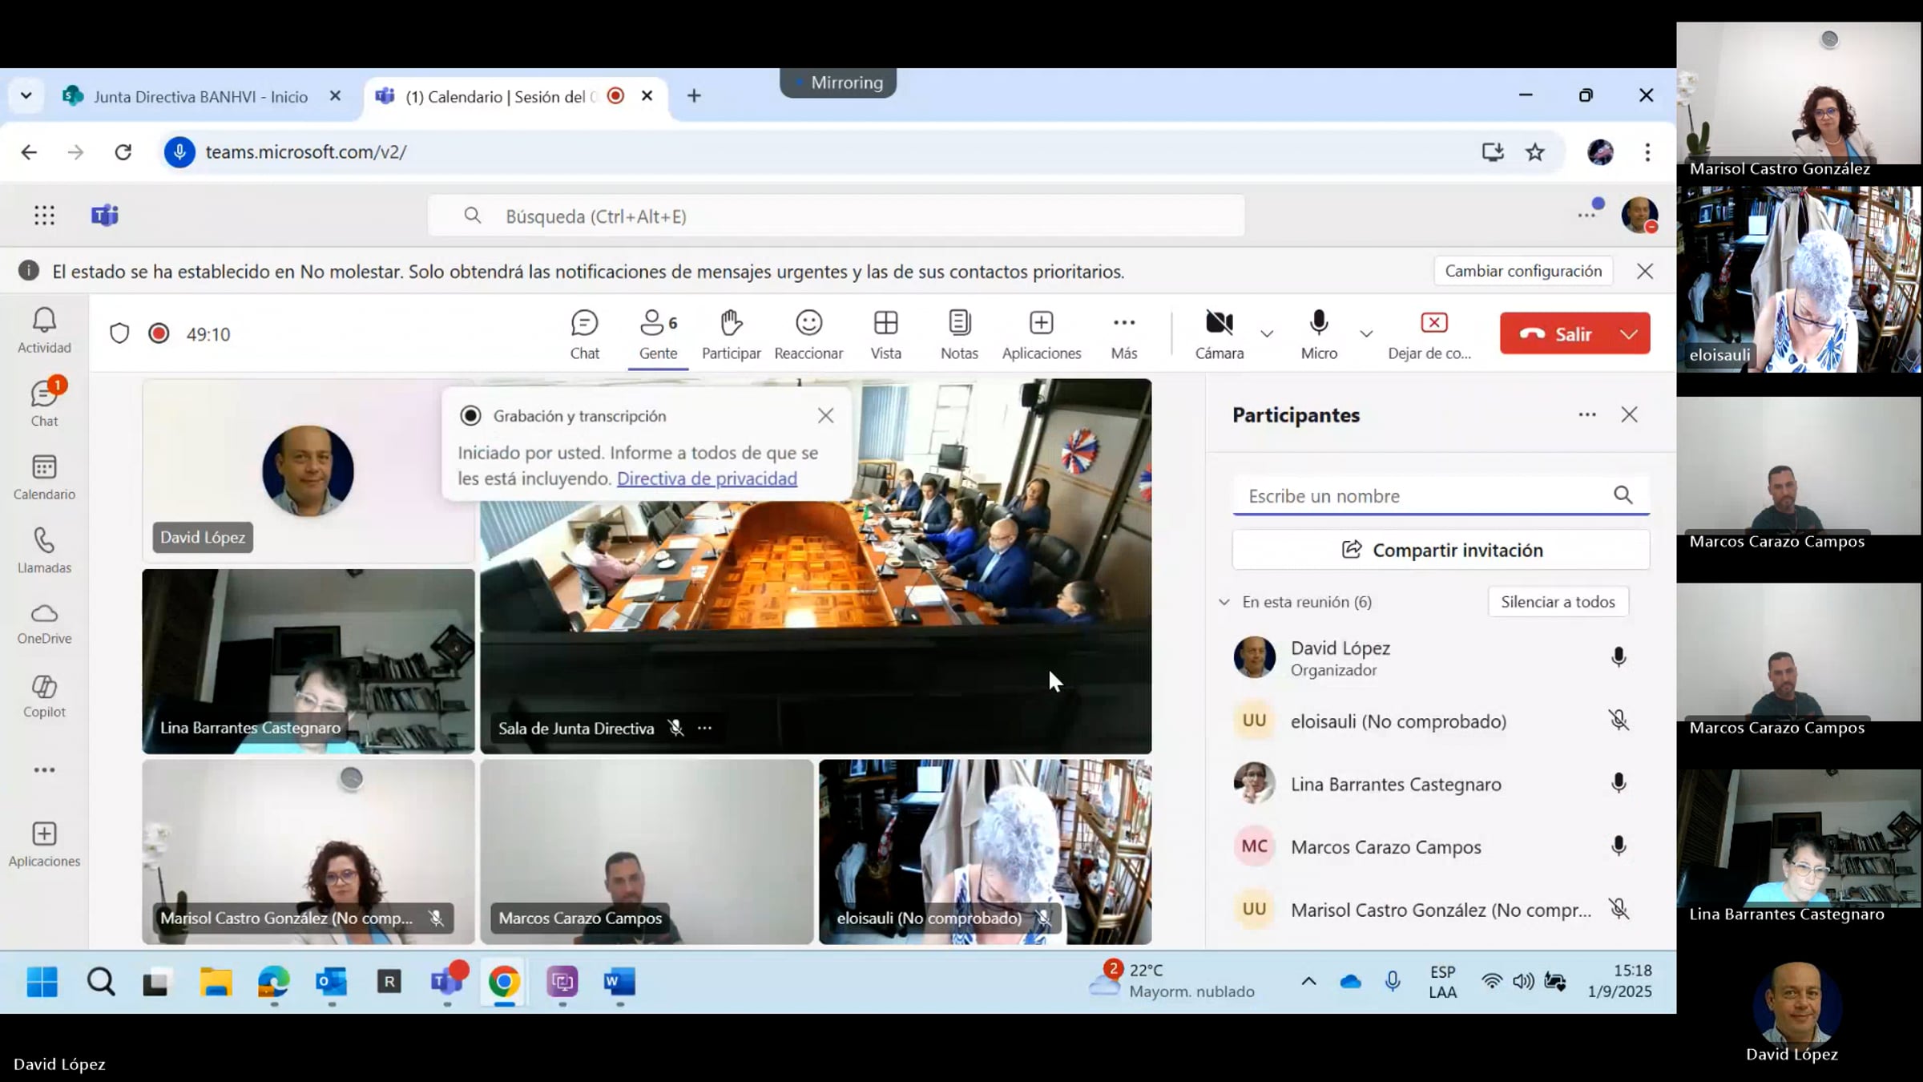Viewport: 1923px width, 1082px height.
Task: Open a new browser tab
Action: pos(694,96)
